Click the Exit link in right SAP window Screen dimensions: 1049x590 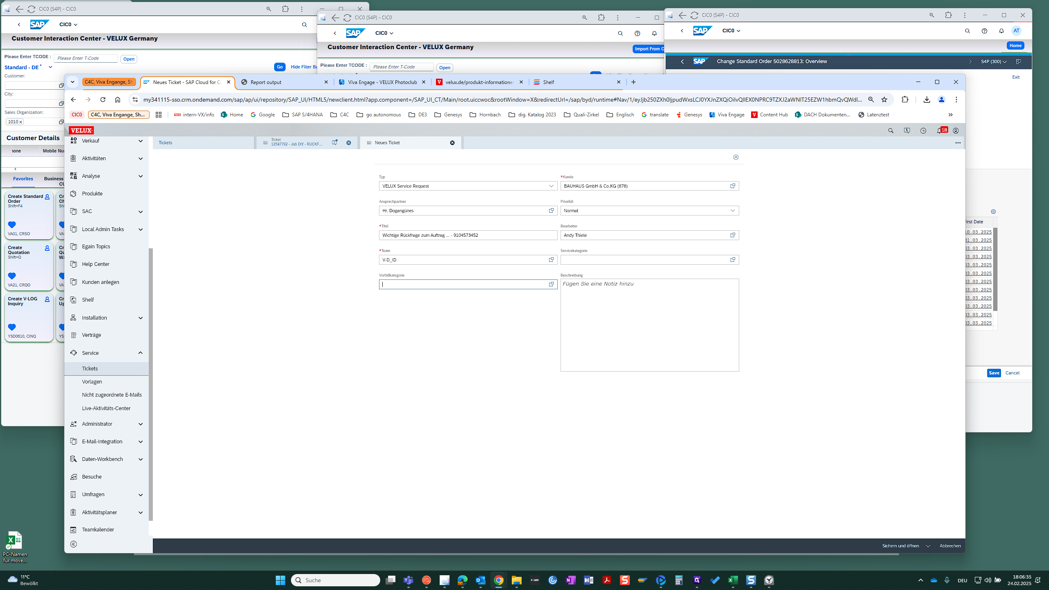point(1016,77)
